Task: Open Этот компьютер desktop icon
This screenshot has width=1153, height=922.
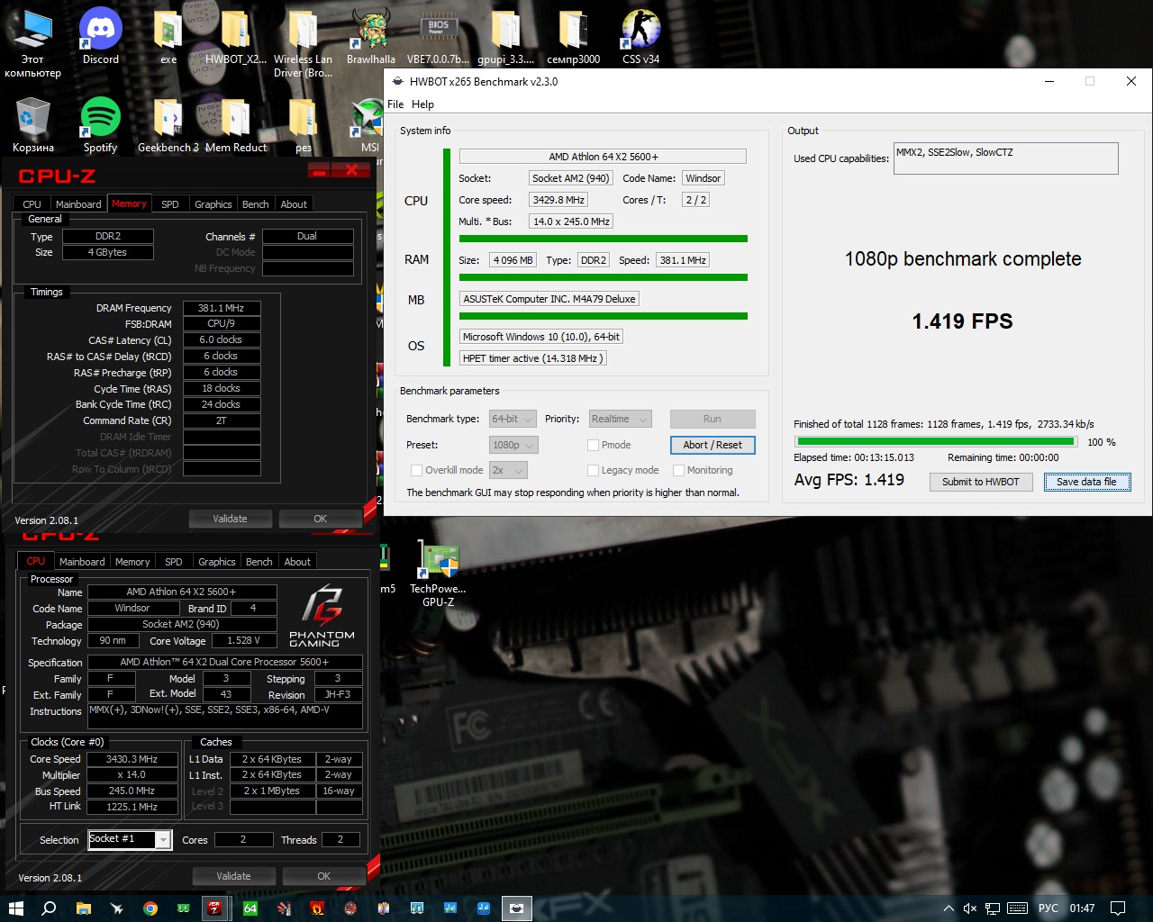Action: 32,43
